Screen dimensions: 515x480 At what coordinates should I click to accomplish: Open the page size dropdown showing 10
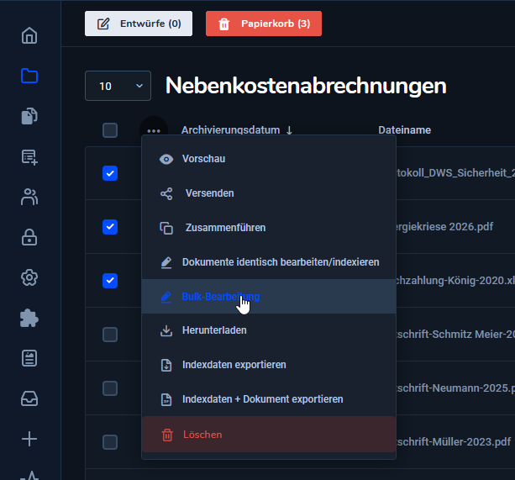click(x=118, y=86)
